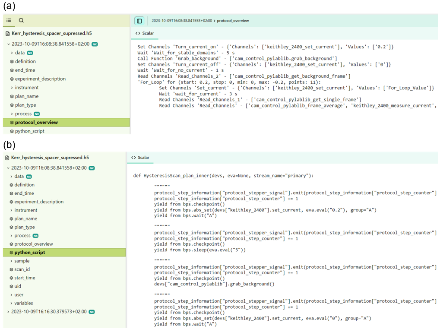440x329 pixels.
Task: Select the Scalar tab above the Set Channels text
Action: (145, 33)
